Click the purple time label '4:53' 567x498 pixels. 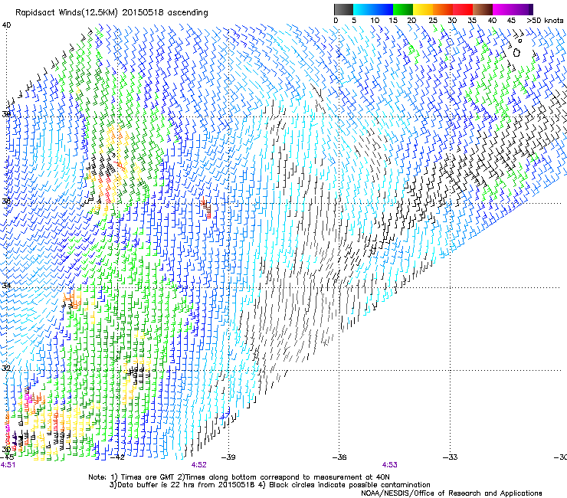(x=389, y=465)
